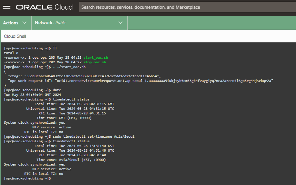Focus the search resources input field
Image resolution: width=296 pixels, height=185 pixels.
[x=187, y=7]
